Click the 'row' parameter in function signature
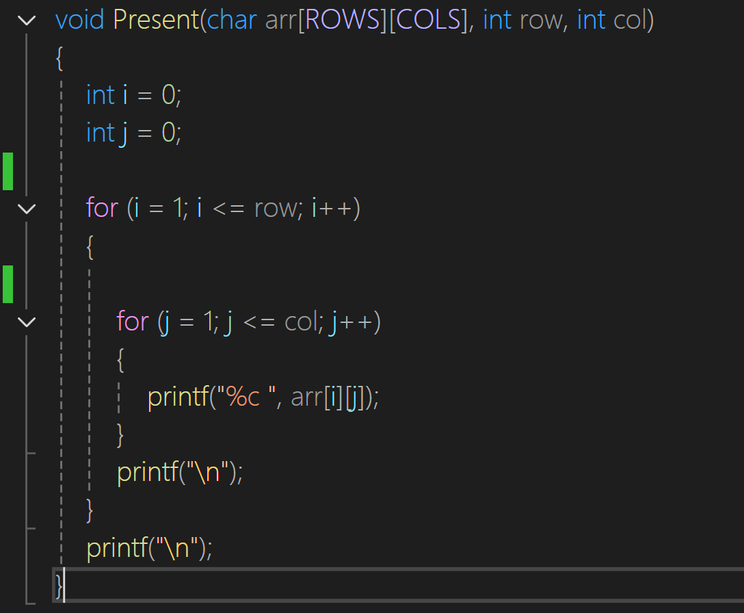The width and height of the screenshot is (744, 613). [541, 20]
